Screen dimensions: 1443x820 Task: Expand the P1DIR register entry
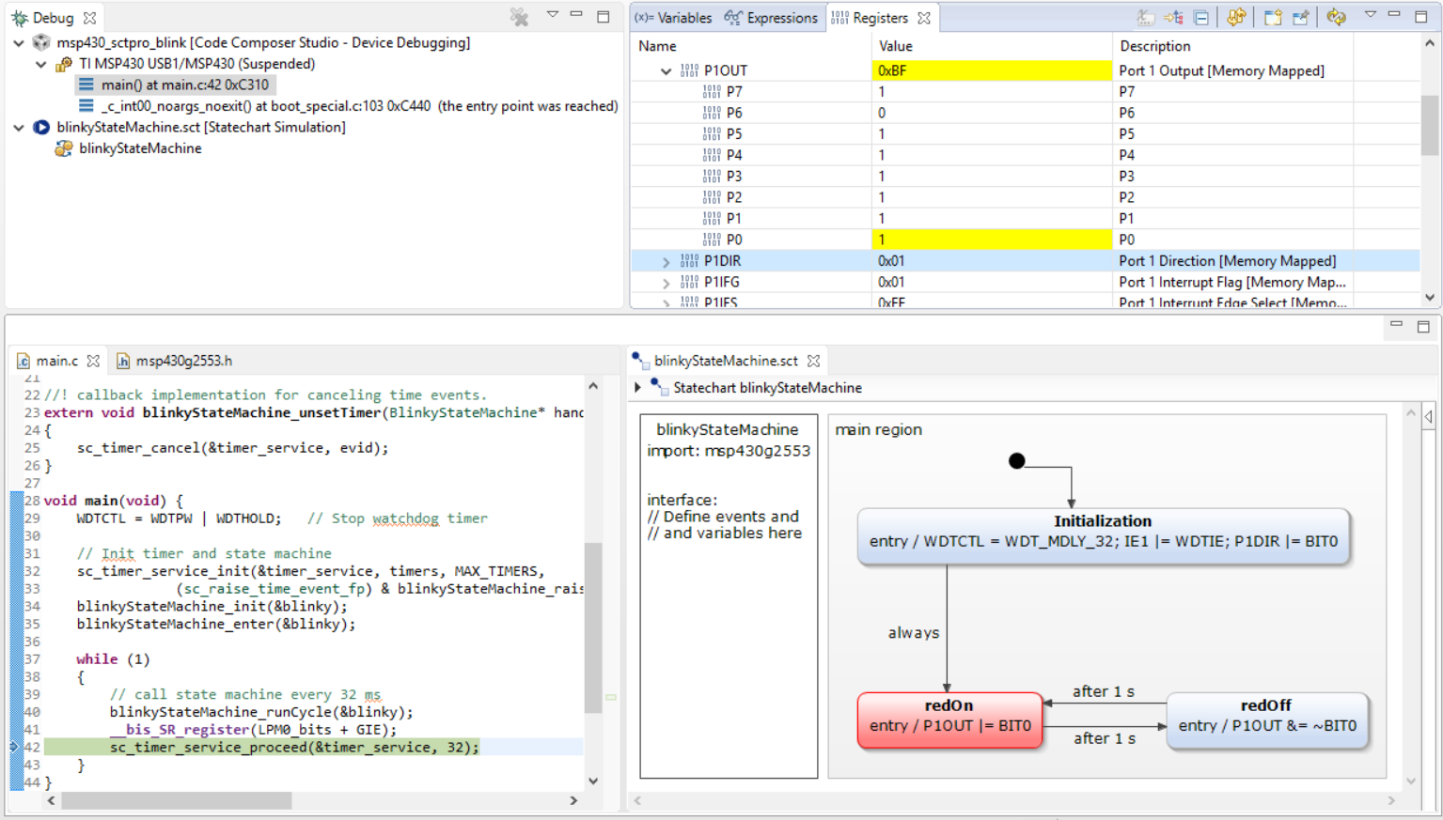pos(667,261)
